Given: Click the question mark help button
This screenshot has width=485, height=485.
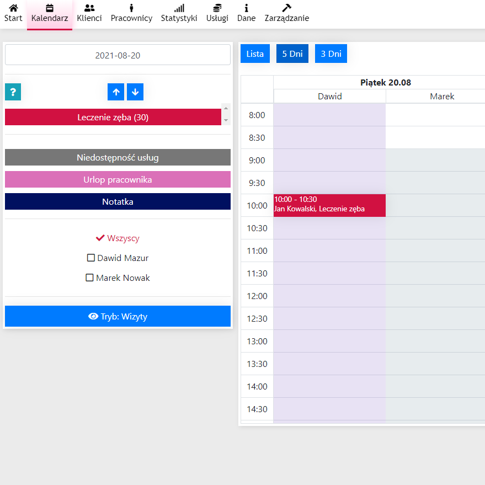Looking at the screenshot, I should coord(13,92).
